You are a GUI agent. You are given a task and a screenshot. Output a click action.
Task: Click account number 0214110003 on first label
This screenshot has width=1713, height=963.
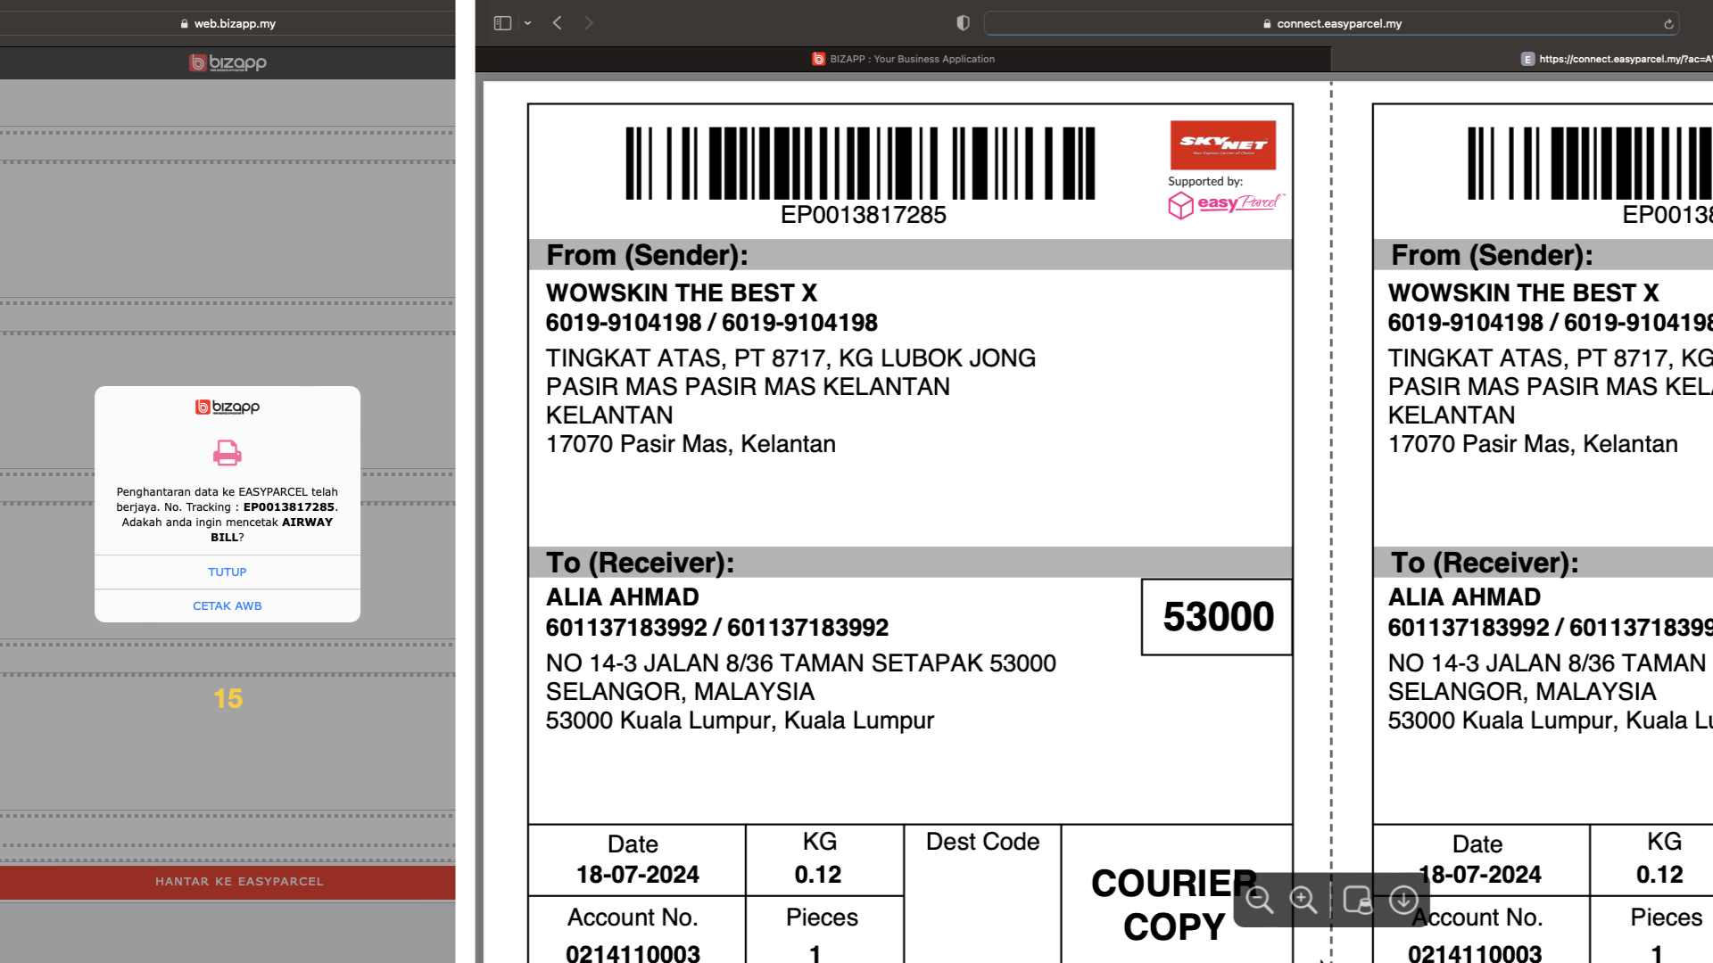[633, 953]
